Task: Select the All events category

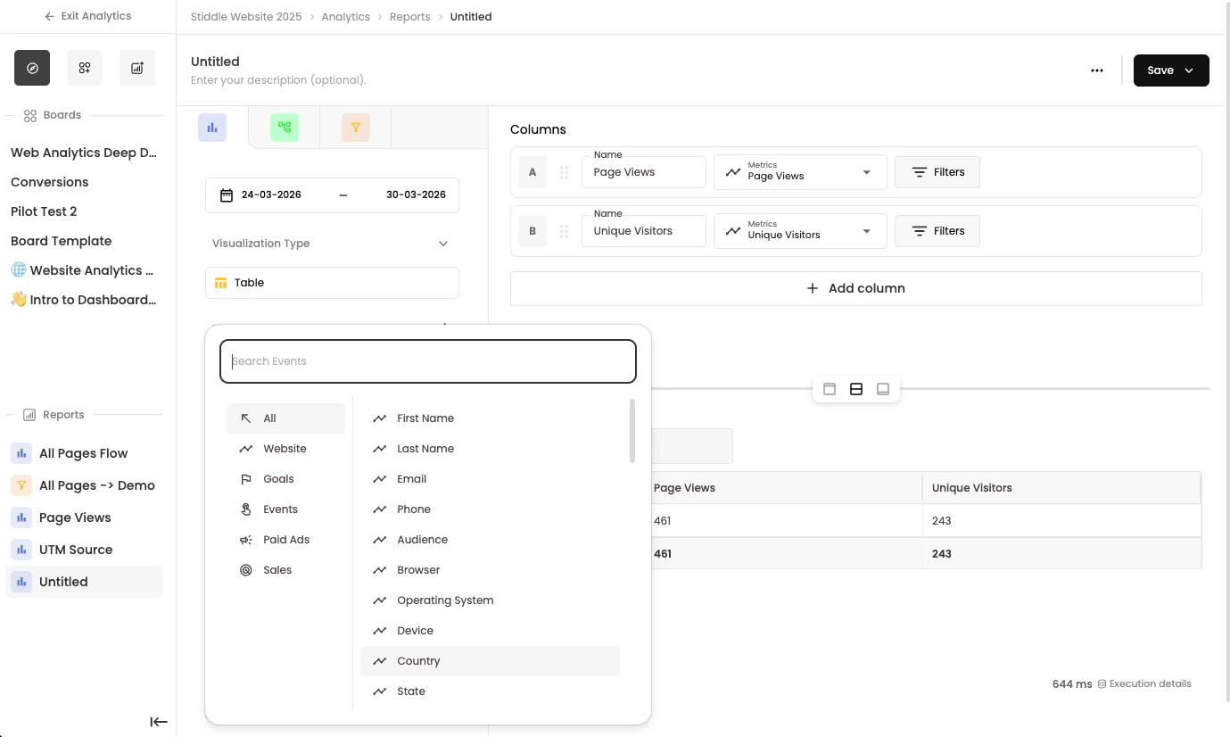Action: 285,418
